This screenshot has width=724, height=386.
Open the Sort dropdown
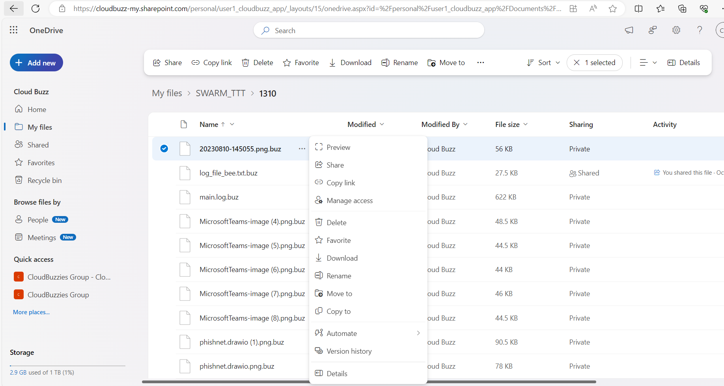(543, 62)
